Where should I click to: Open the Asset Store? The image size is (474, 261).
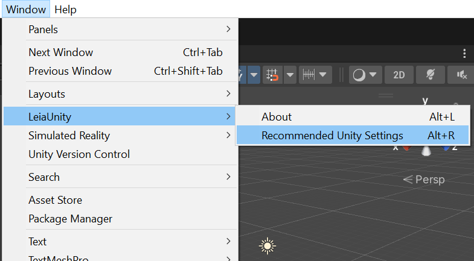(x=120, y=200)
